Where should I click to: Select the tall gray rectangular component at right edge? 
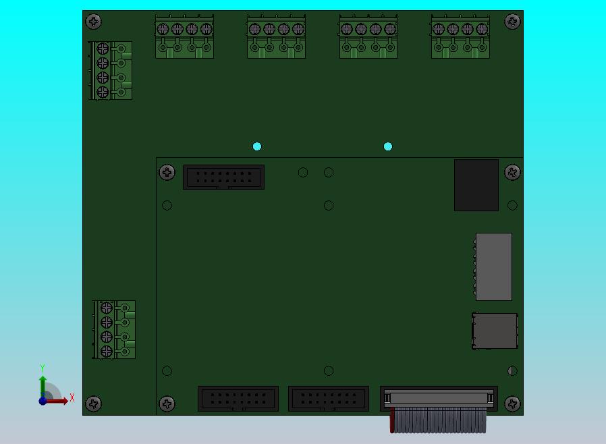(493, 267)
